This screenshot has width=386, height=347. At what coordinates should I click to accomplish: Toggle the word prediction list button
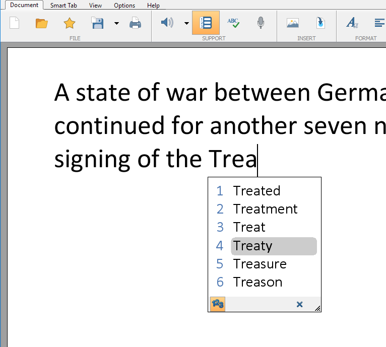[x=206, y=23]
